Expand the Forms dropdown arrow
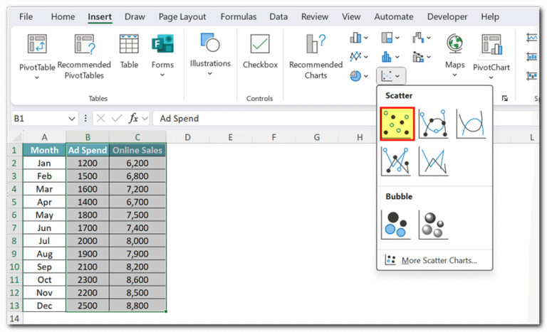Image resolution: width=547 pixels, height=332 pixels. pyautogui.click(x=162, y=75)
